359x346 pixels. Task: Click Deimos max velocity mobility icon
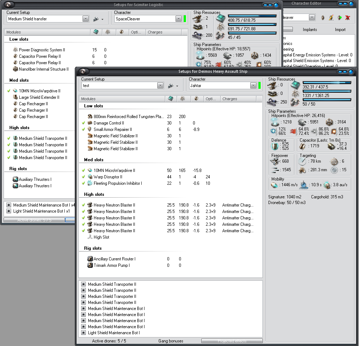(274, 185)
